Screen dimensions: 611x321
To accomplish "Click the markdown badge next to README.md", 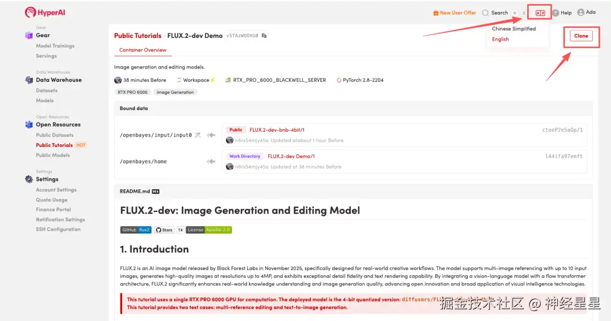I will click(x=156, y=192).
